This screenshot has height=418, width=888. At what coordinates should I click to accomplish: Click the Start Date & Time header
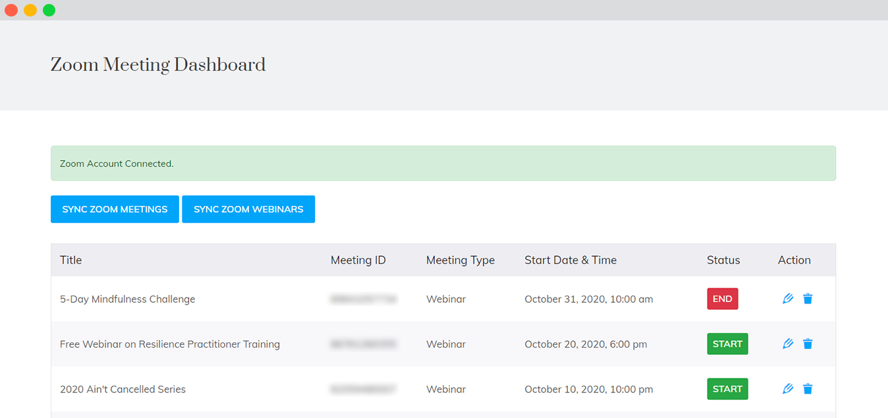click(570, 260)
